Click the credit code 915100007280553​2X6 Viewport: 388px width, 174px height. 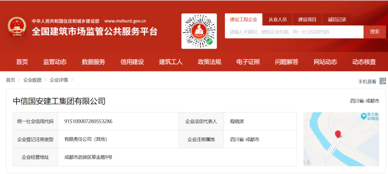click(88, 121)
